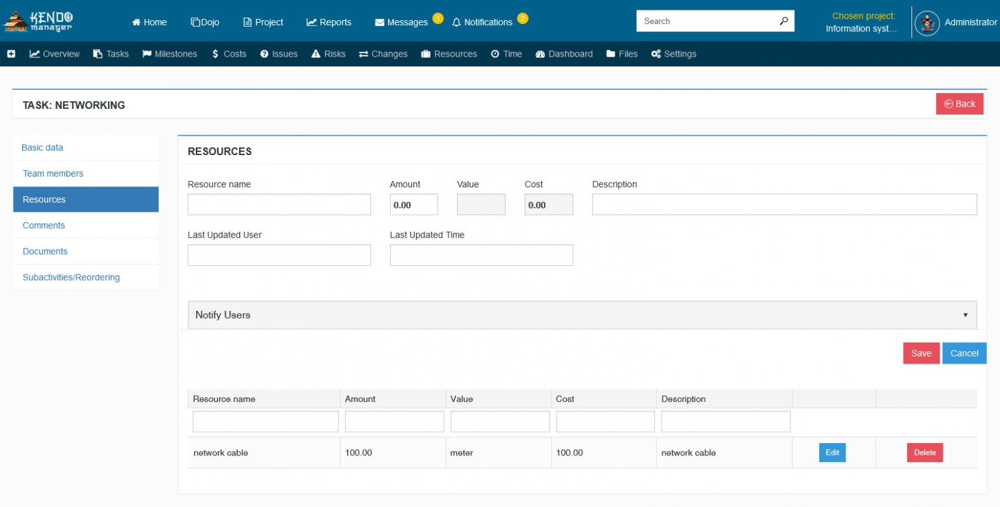Select Subactivities/Reordering in the sidebar
The height and width of the screenshot is (507, 1000).
click(85, 278)
